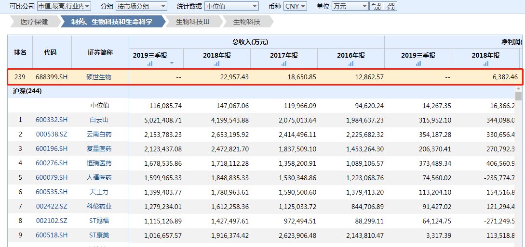Viewport: 525px width, 247px height.
Task: Select the 生物科技Ⅲ breadcrumb tab
Action: pyautogui.click(x=192, y=22)
